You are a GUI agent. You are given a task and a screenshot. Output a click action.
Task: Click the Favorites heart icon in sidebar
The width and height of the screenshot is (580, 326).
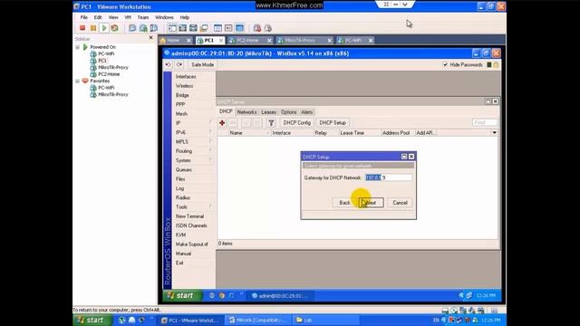pyautogui.click(x=85, y=81)
